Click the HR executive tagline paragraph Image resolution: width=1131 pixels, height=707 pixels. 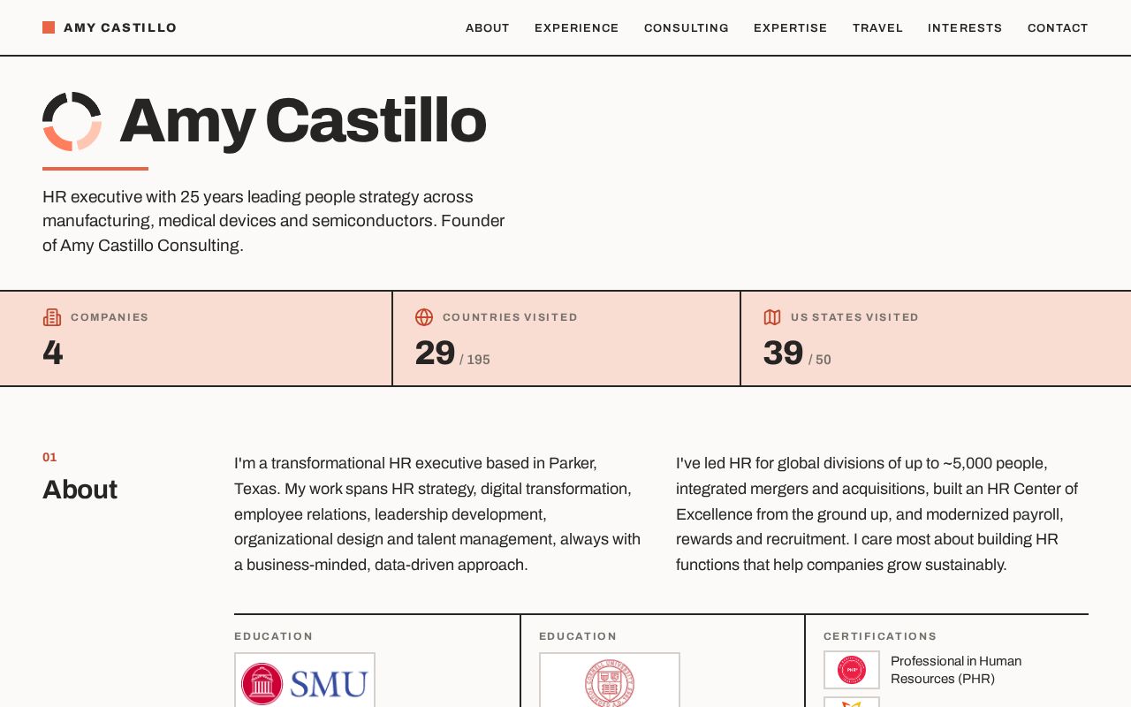coord(274,221)
